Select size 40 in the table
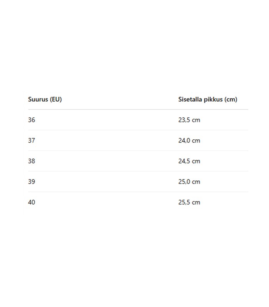Image resolution: width=269 pixels, height=307 pixels. tap(32, 202)
